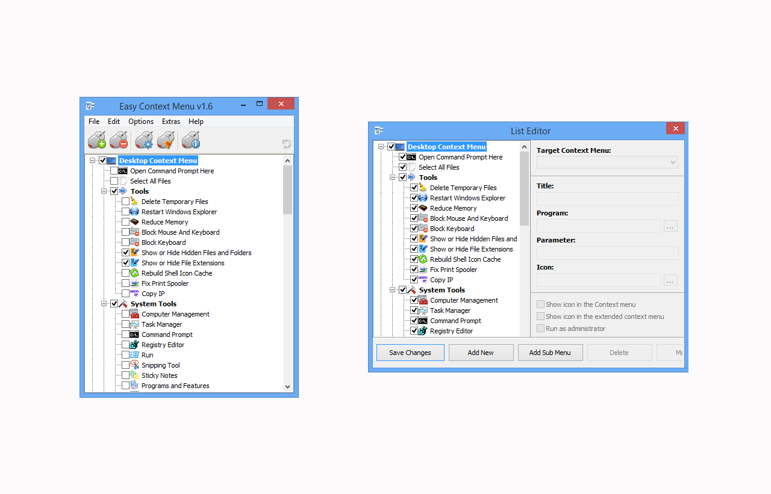Click the browse button beside Icon field

pyautogui.click(x=671, y=280)
